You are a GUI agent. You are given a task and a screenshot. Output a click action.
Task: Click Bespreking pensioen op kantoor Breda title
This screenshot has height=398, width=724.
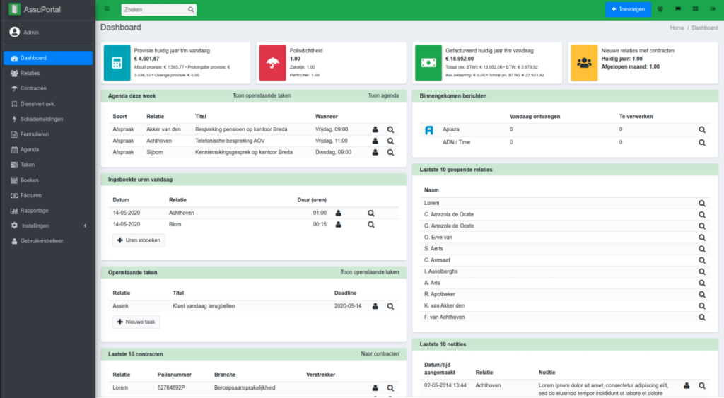tap(241, 130)
